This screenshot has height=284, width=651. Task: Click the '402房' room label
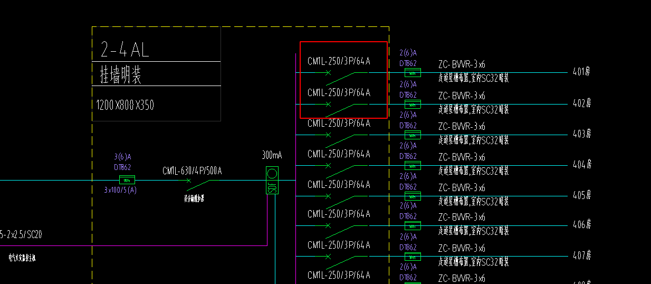(x=582, y=103)
